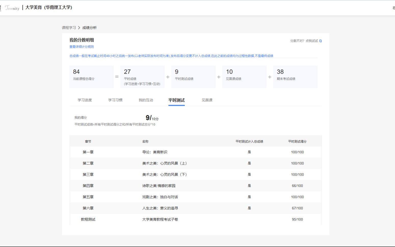
Task: Click the 9/10分 my score value
Action: coord(152,118)
